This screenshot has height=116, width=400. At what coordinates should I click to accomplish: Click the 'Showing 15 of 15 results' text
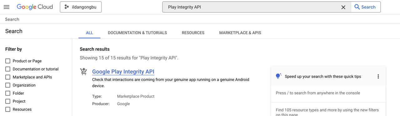coord(129,58)
